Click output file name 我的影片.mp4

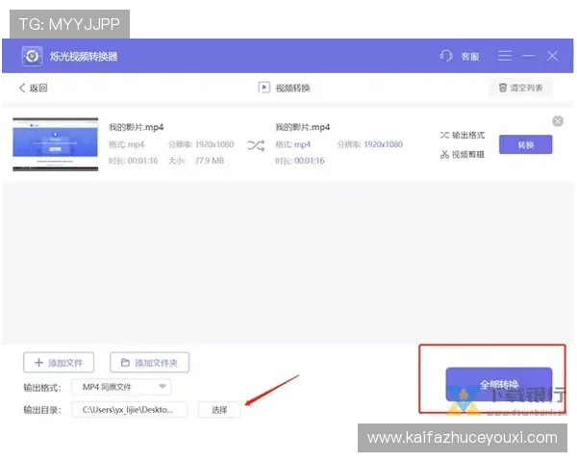point(303,127)
